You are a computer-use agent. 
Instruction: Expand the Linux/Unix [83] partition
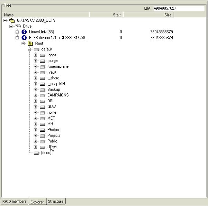tap(17, 32)
